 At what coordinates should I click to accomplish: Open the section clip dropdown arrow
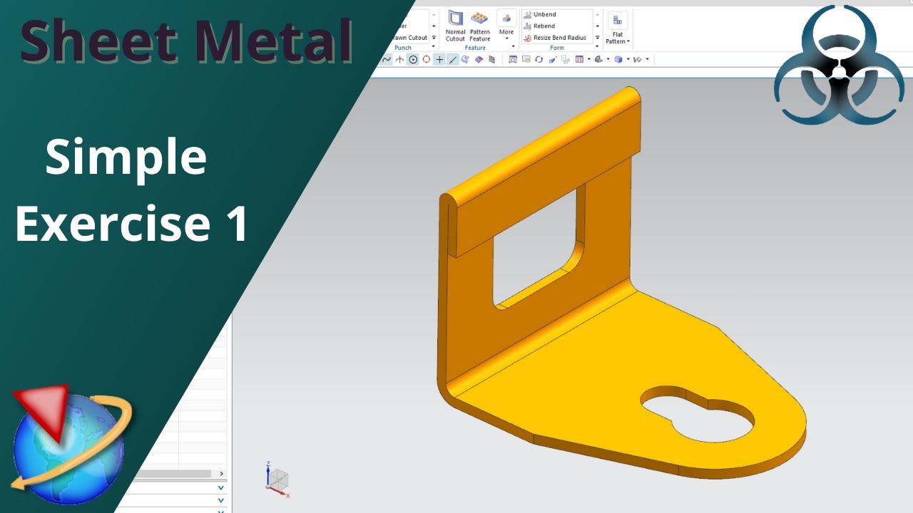pyautogui.click(x=647, y=59)
